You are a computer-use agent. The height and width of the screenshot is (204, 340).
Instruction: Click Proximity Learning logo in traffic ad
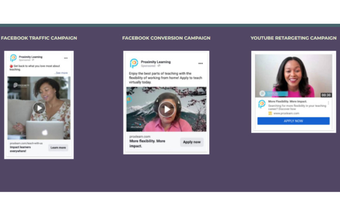(14, 58)
